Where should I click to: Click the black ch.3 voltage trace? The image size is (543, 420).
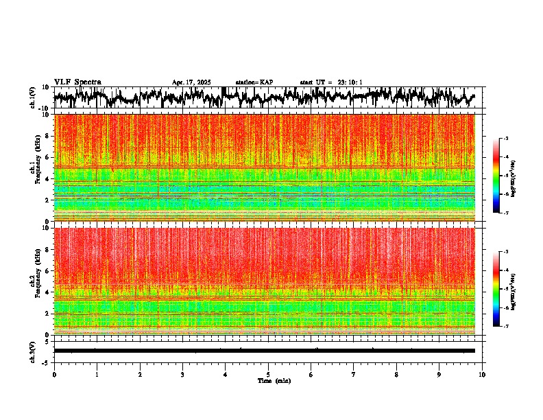(x=265, y=351)
